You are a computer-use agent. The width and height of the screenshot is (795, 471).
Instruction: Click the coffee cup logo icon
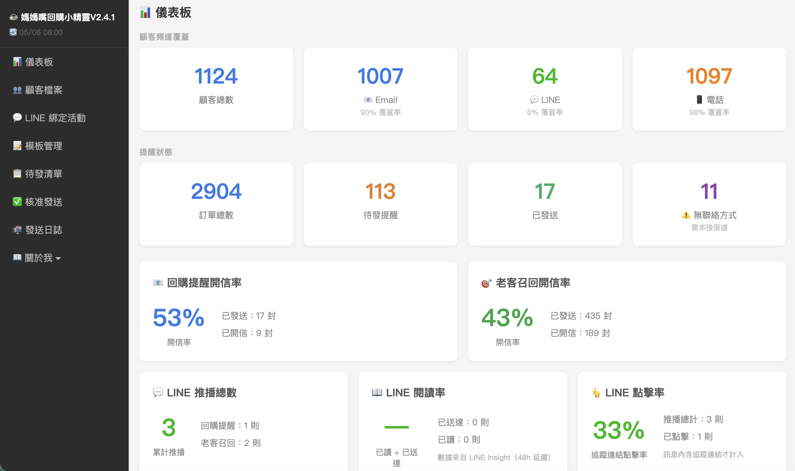coord(14,17)
